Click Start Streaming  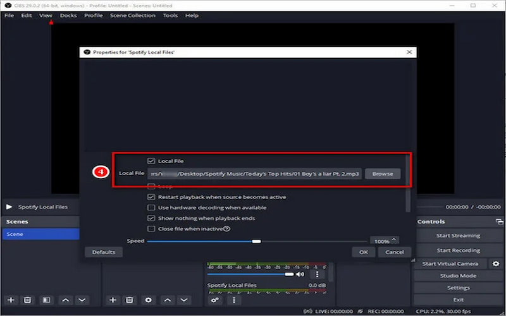458,236
